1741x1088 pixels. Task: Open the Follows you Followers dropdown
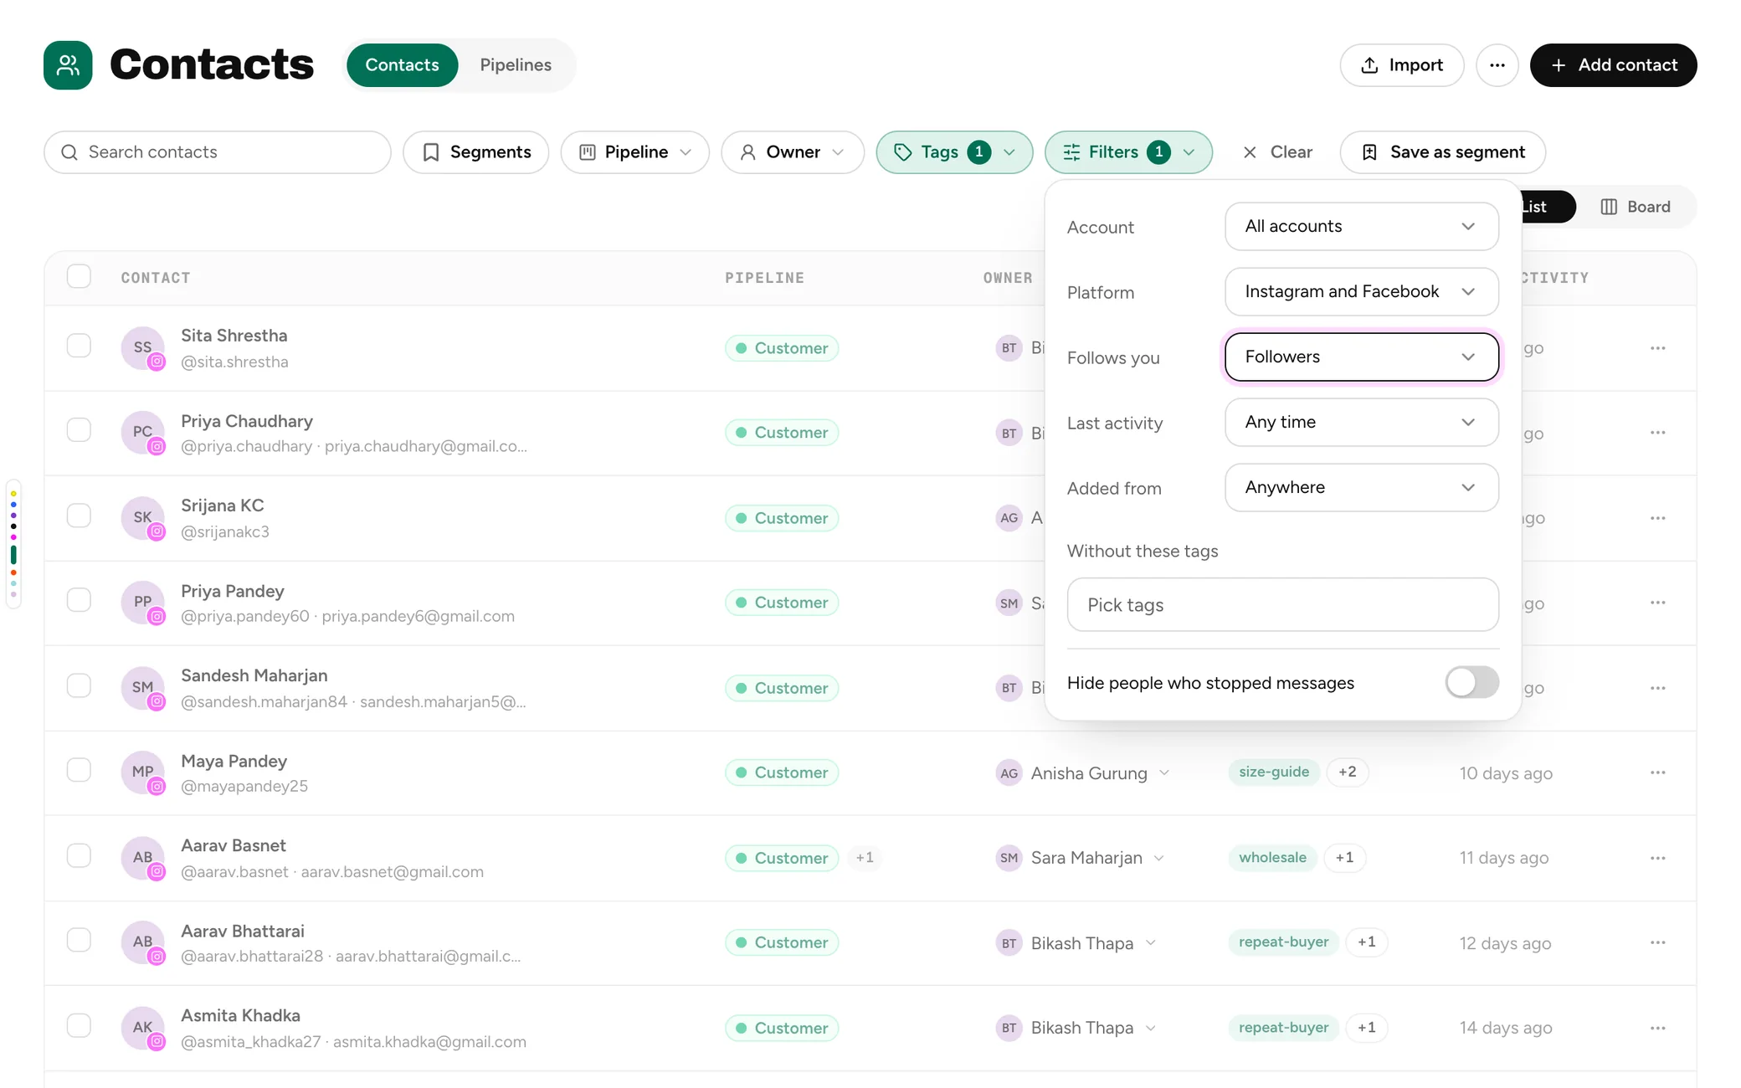point(1361,357)
